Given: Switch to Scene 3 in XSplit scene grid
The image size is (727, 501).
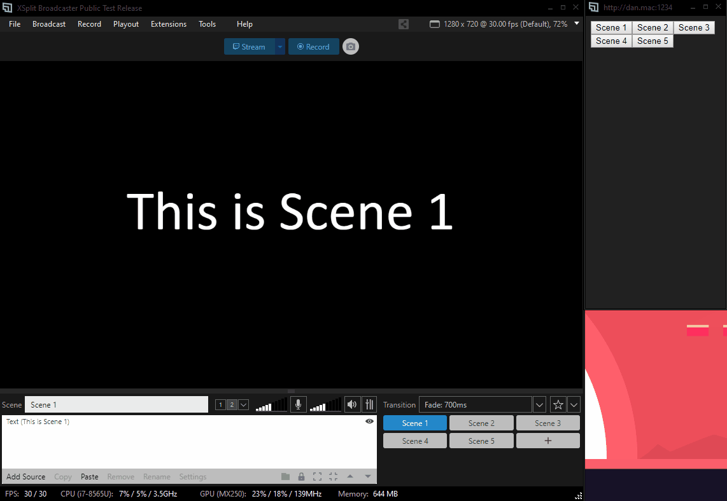Looking at the screenshot, I should point(547,423).
